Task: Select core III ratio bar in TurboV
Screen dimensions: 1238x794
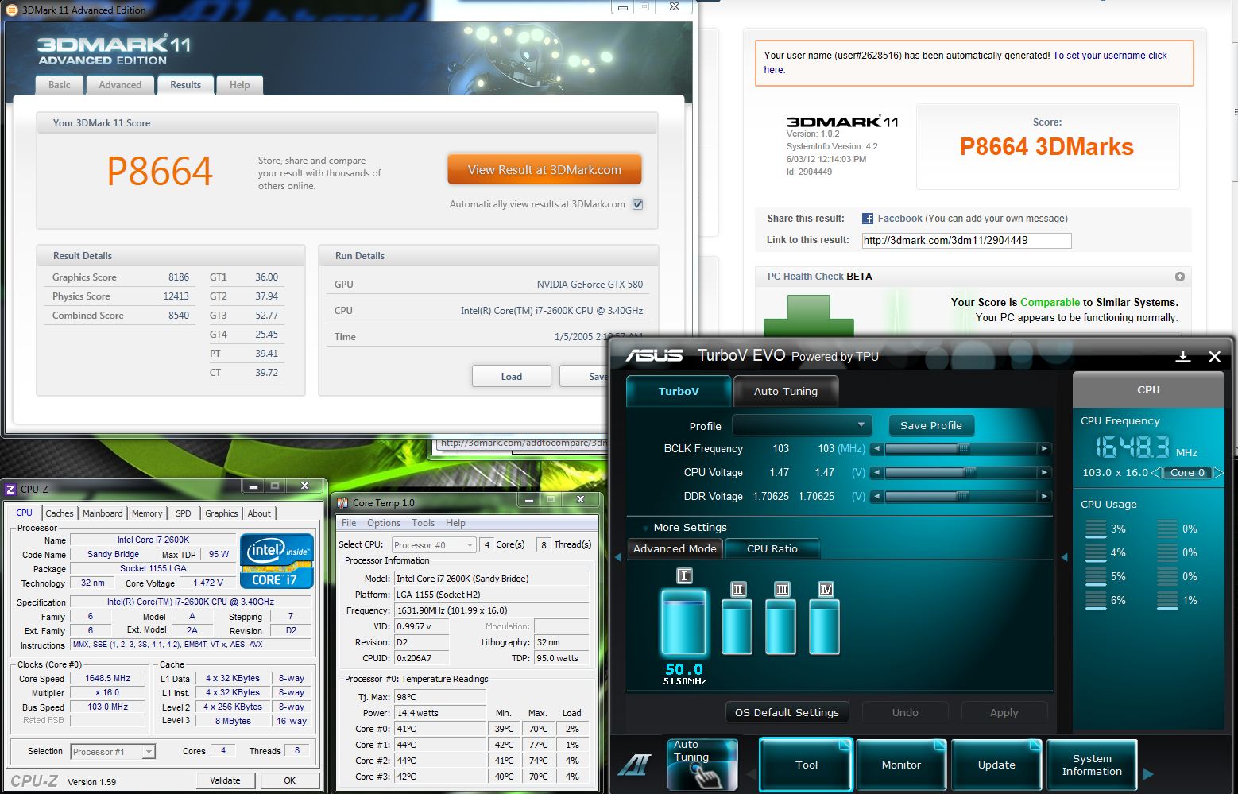Action: point(781,626)
